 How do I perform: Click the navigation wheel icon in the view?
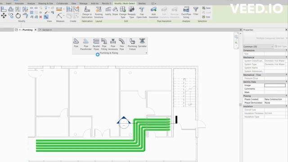pyautogui.click(x=236, y=37)
